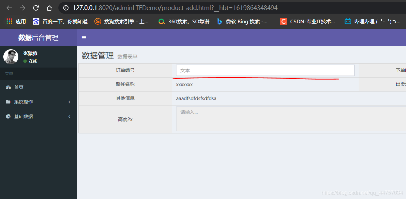406x199 pixels.
Task: Open the 搜狗搜索引擎 bookmark
Action: pyautogui.click(x=122, y=21)
